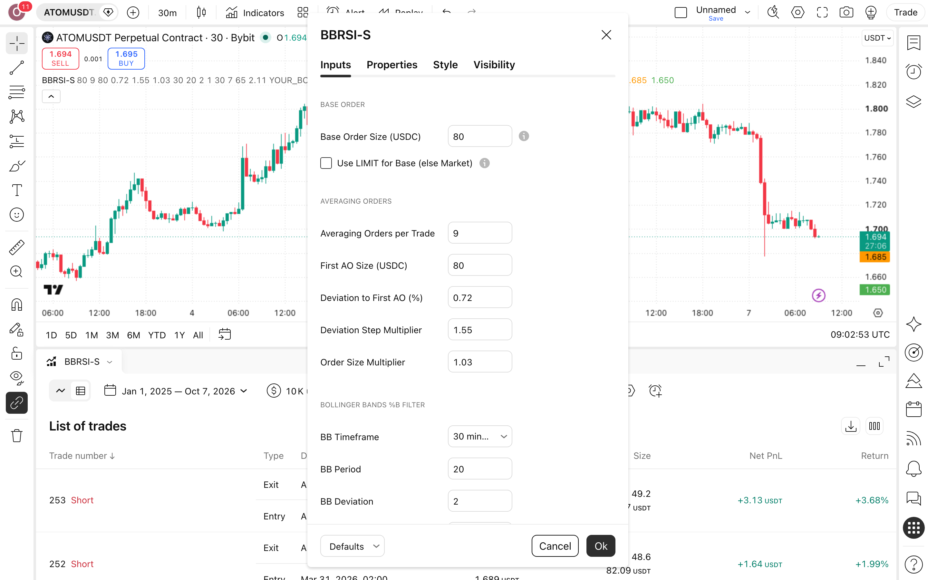Click the Cancel button
The image size is (928, 580).
coord(555,546)
